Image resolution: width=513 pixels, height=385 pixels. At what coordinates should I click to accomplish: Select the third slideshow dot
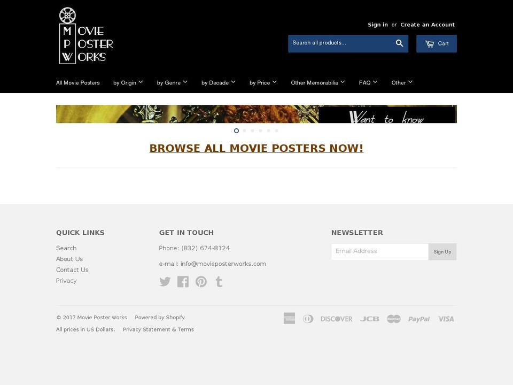coord(252,130)
